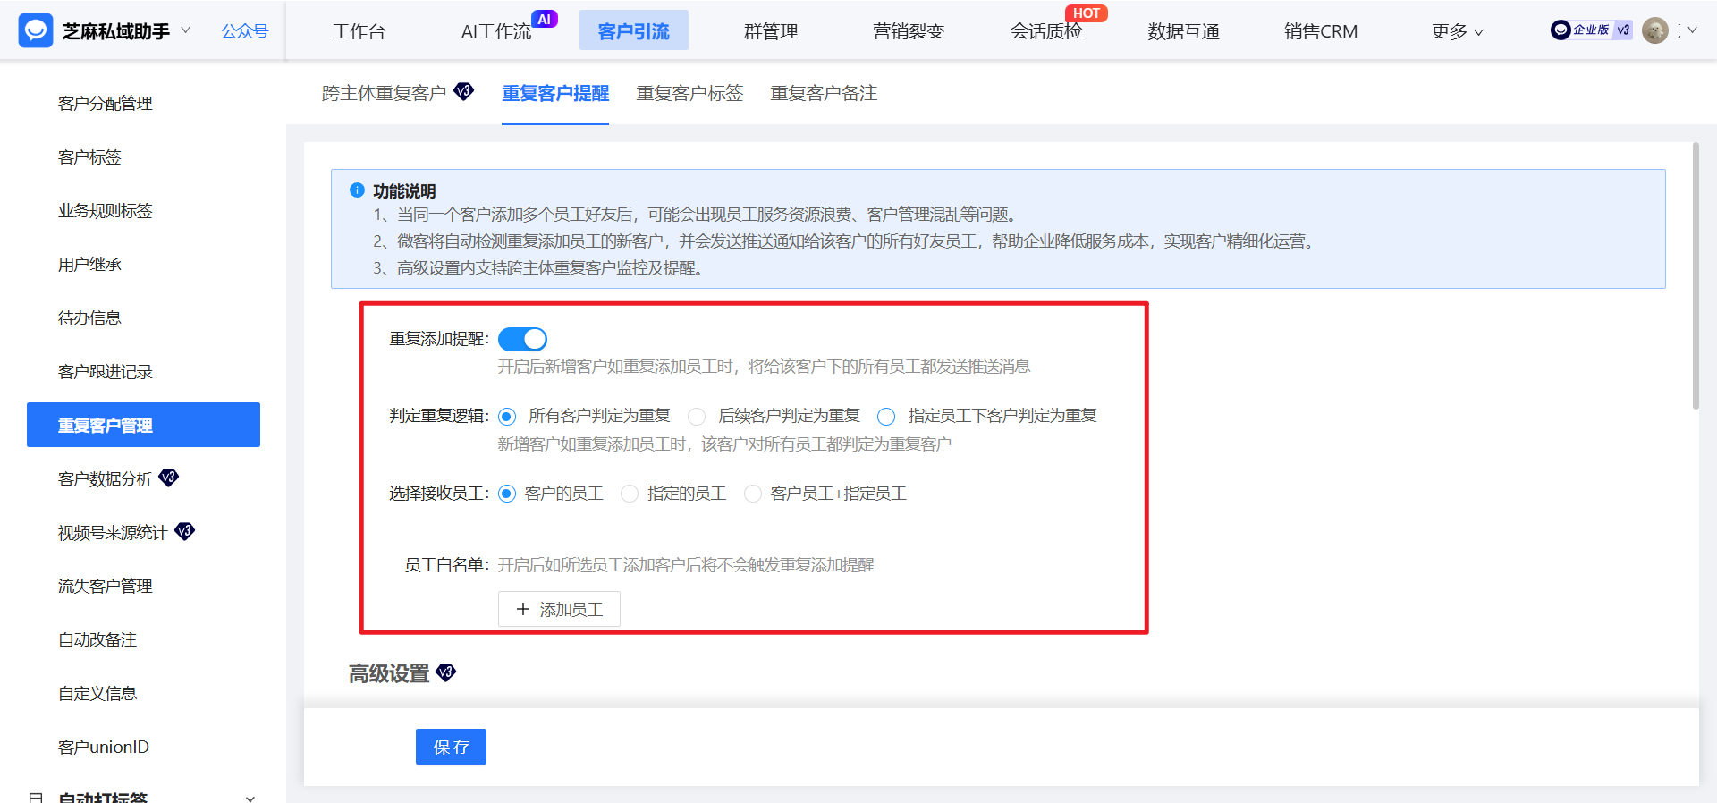
Task: Click the 保存 button
Action: (451, 747)
